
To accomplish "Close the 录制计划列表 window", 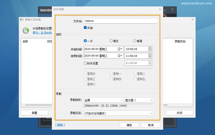I will [x=193, y=20].
